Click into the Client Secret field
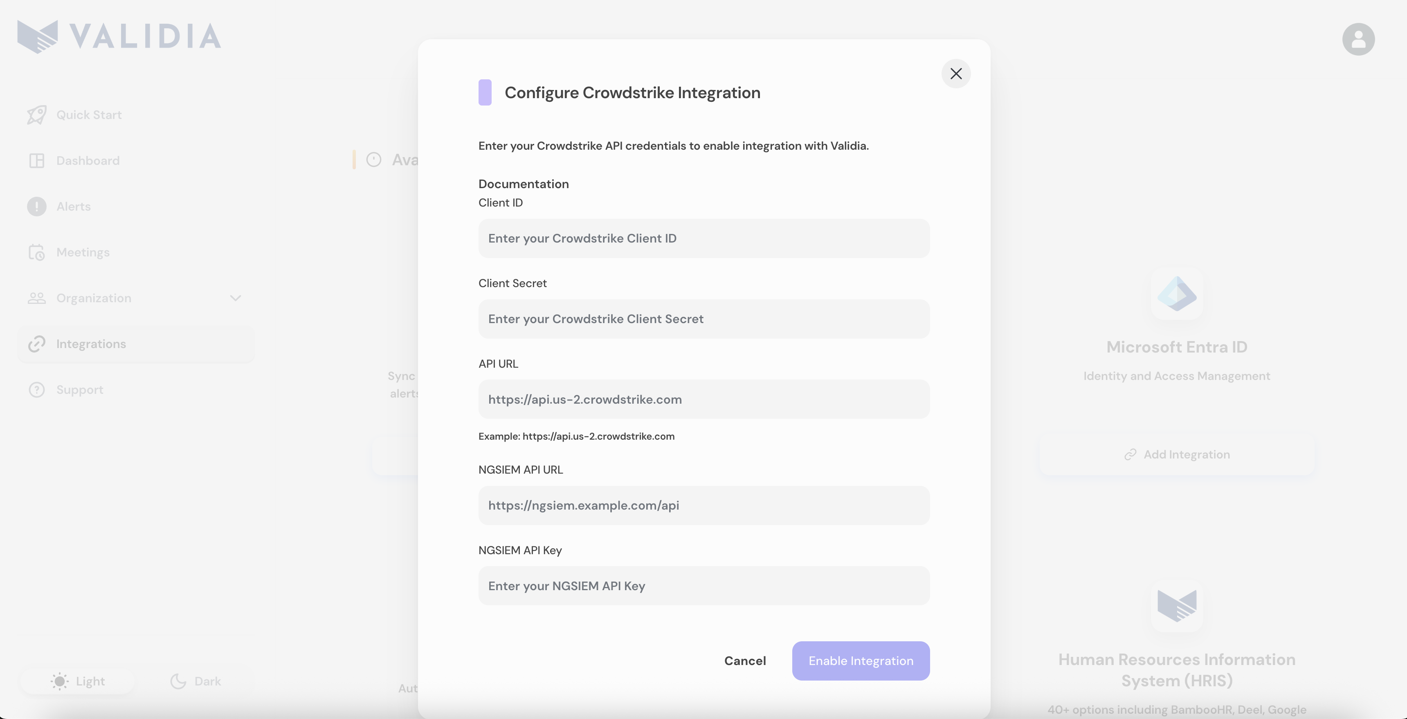1407x719 pixels. pos(703,319)
